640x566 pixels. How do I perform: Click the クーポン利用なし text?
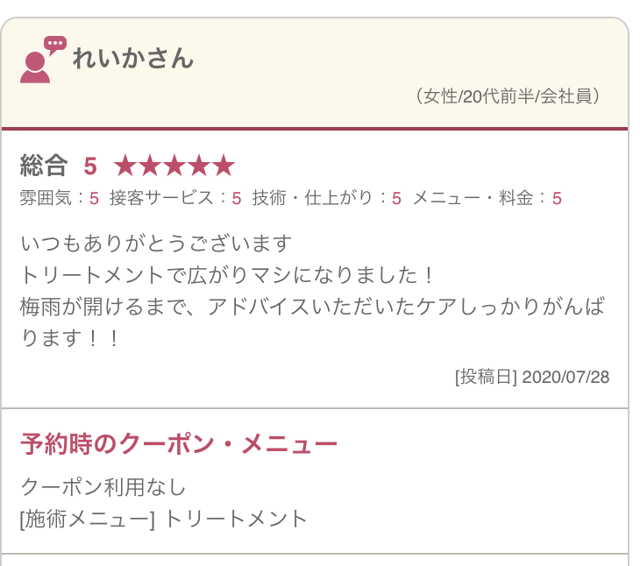[103, 487]
